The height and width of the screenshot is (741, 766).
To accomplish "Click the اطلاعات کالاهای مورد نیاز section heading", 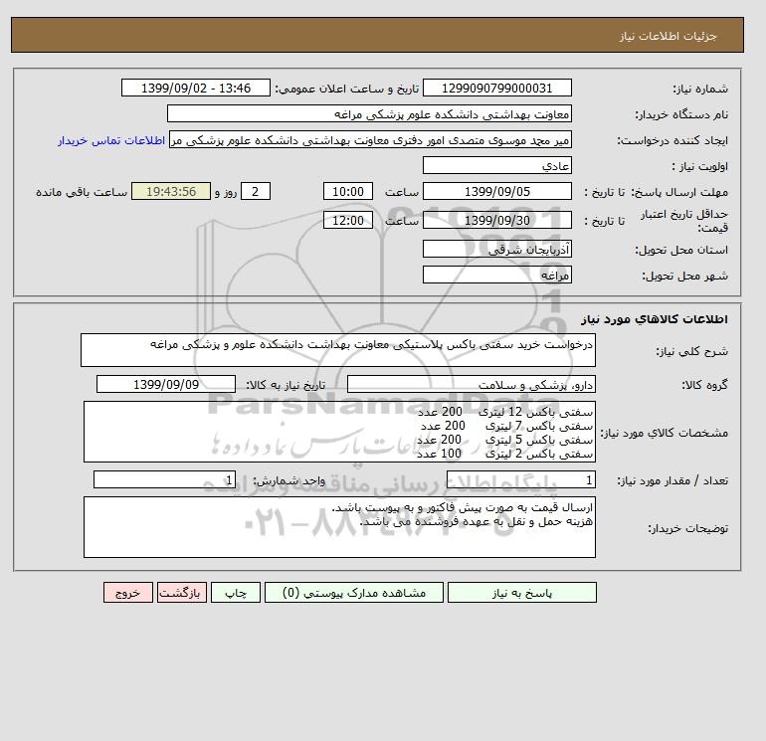I will click(x=655, y=319).
